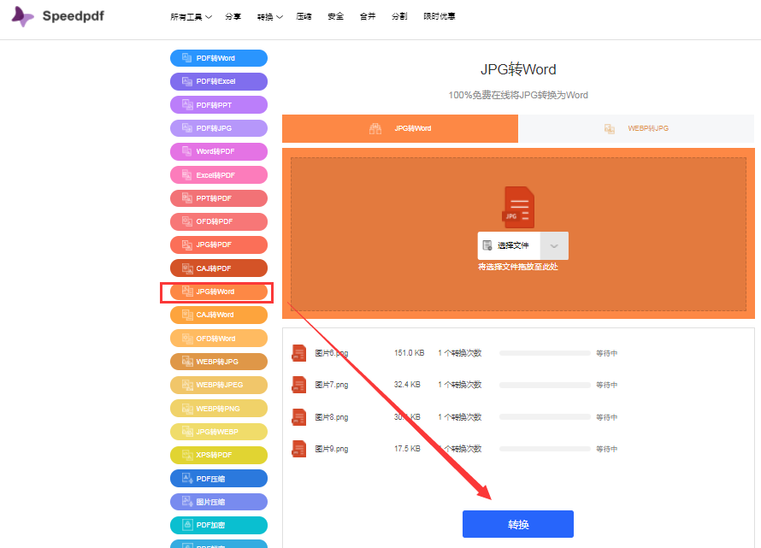Click the JPG转Word sidebar icon
Screen dimensions: 761x548
[187, 292]
